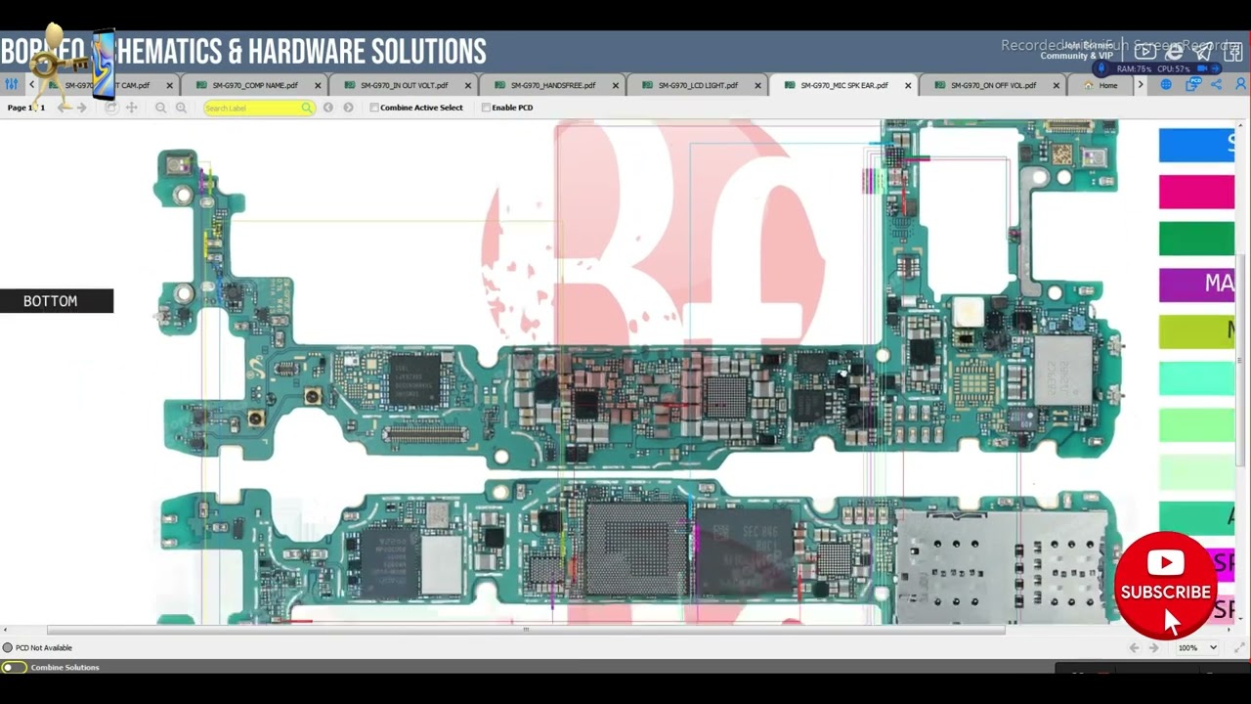
Task: Select the pan move tool
Action: coord(131,108)
